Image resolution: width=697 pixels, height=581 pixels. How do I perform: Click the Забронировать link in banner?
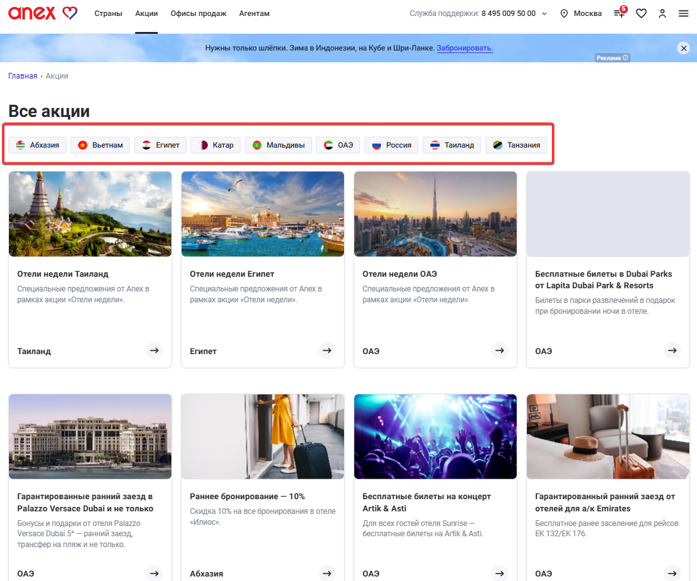pos(464,48)
